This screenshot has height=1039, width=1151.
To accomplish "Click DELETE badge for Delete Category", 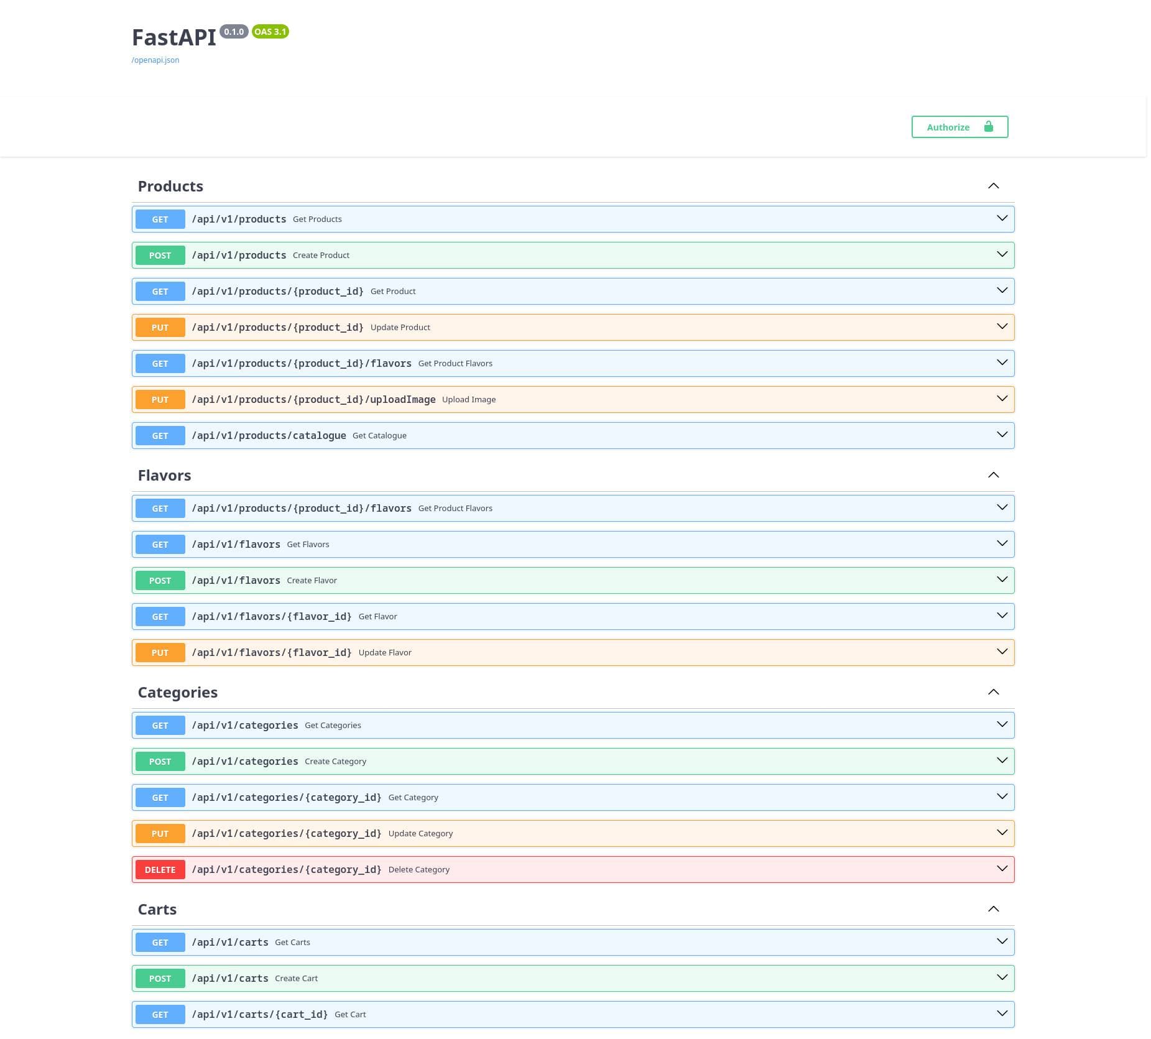I will pos(160,870).
